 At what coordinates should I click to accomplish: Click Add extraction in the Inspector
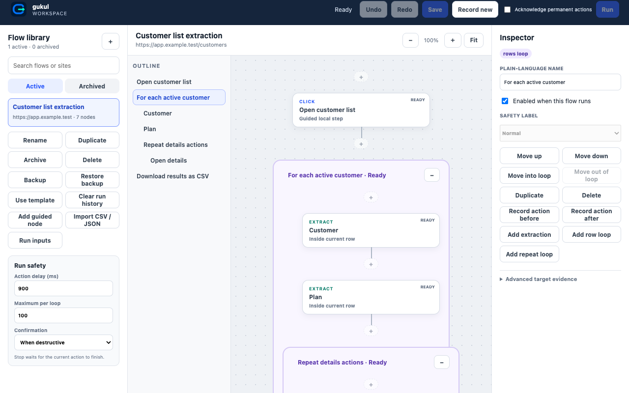click(529, 234)
